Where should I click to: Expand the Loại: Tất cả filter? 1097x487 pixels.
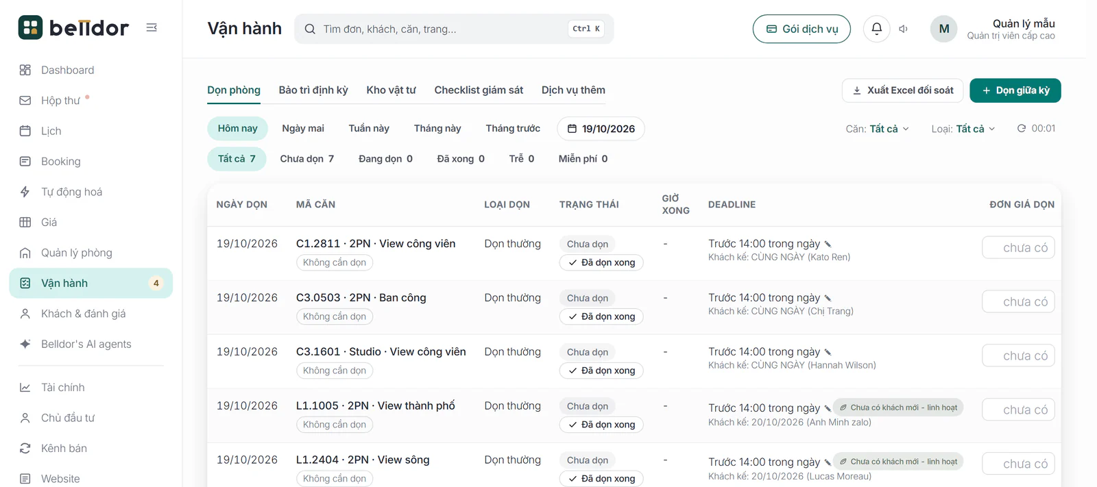pos(963,129)
